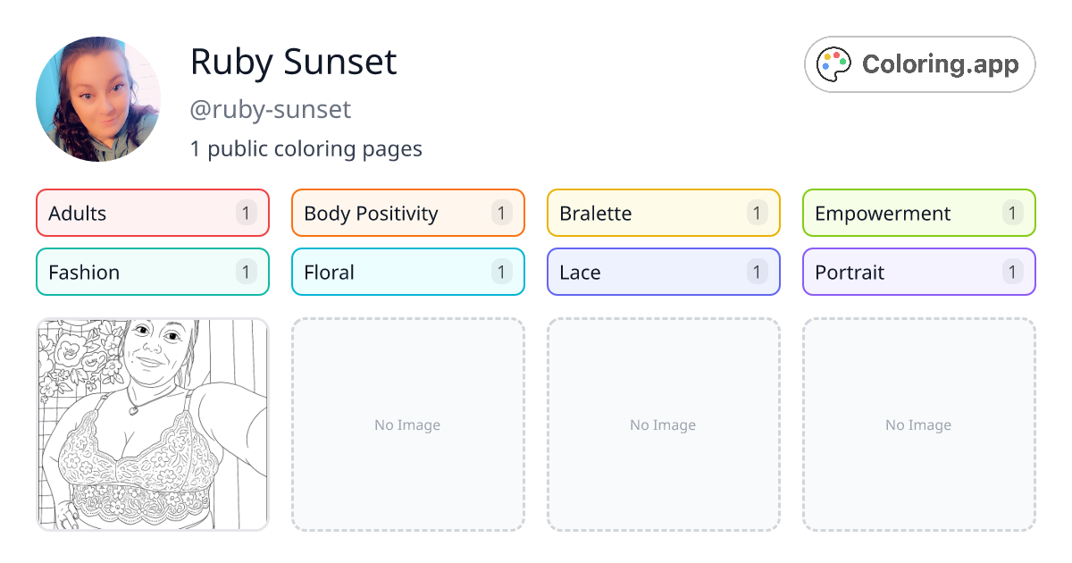Open the first coloring page thumbnail

click(152, 424)
